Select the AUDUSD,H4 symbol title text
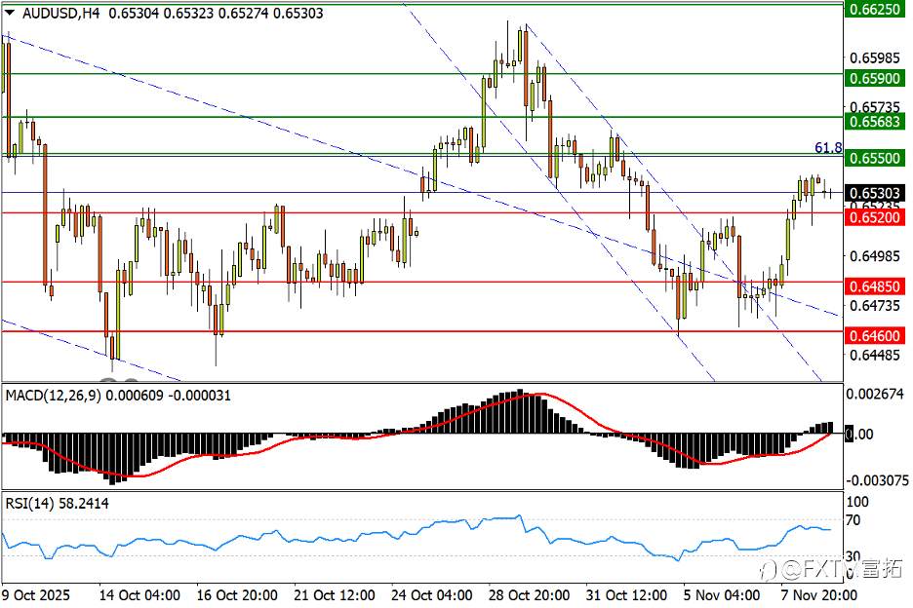This screenshot has height=608, width=913. (x=61, y=13)
